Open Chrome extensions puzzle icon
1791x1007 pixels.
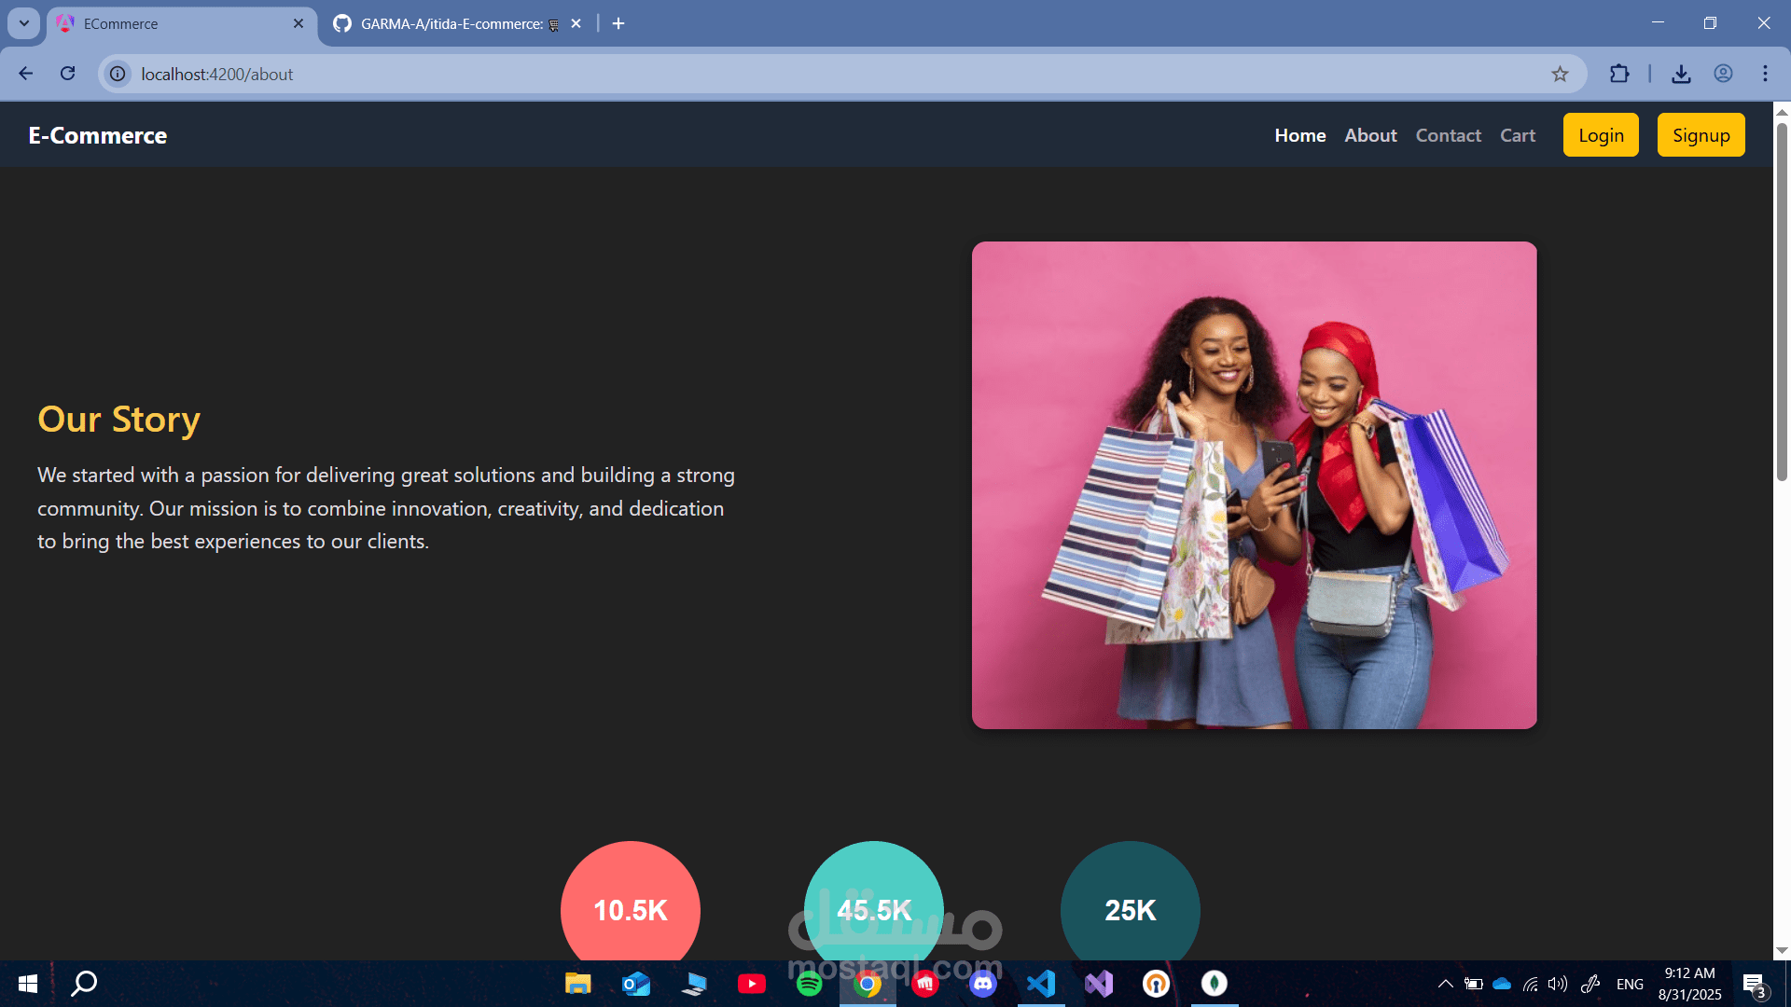1619,74
